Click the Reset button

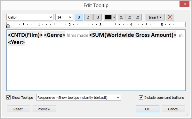point(18,109)
